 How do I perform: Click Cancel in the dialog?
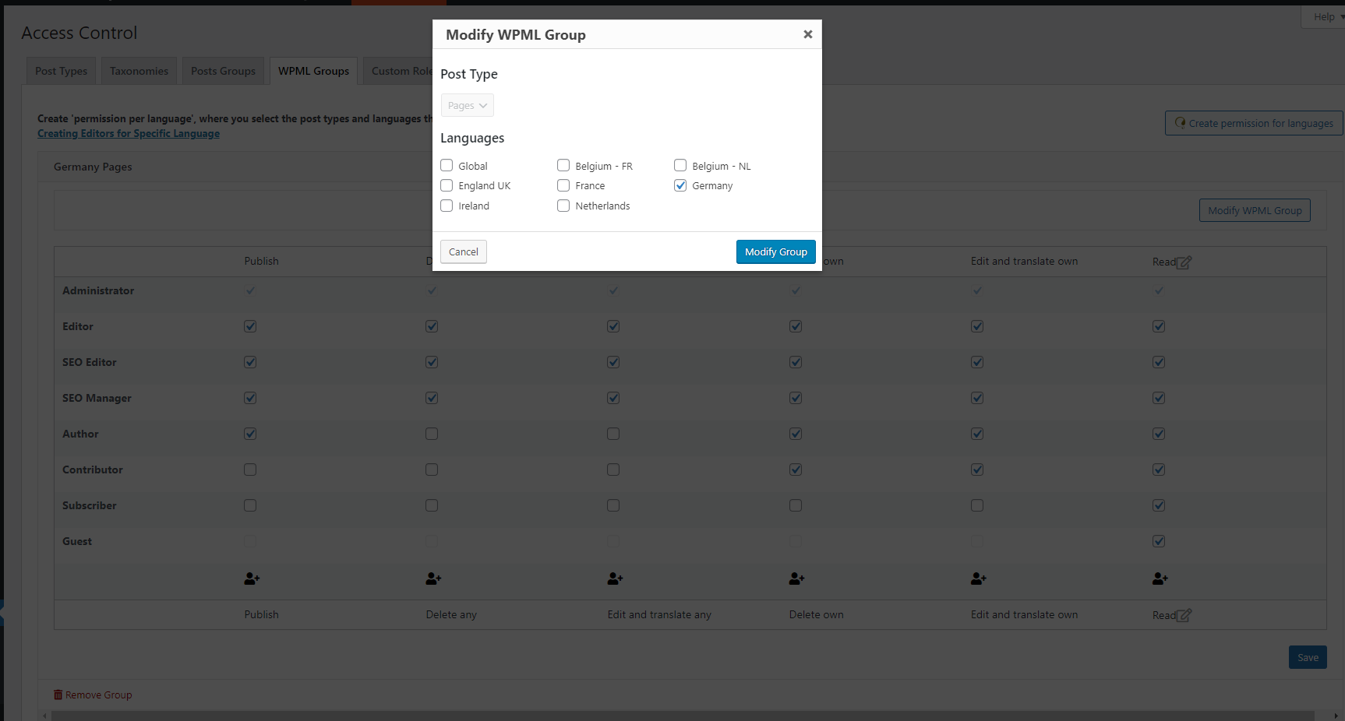(463, 251)
